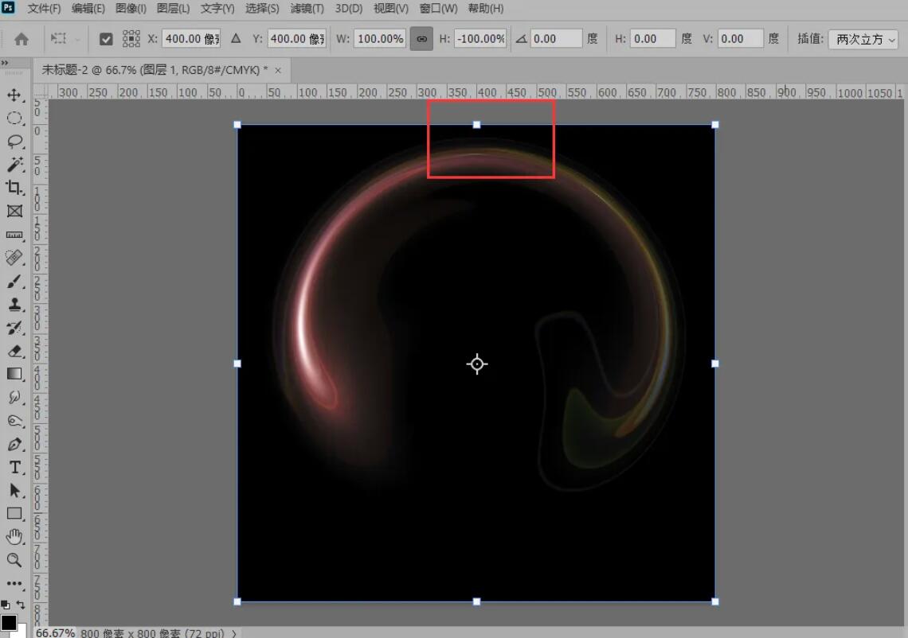Select the Hand tool
The height and width of the screenshot is (638, 908).
click(14, 536)
